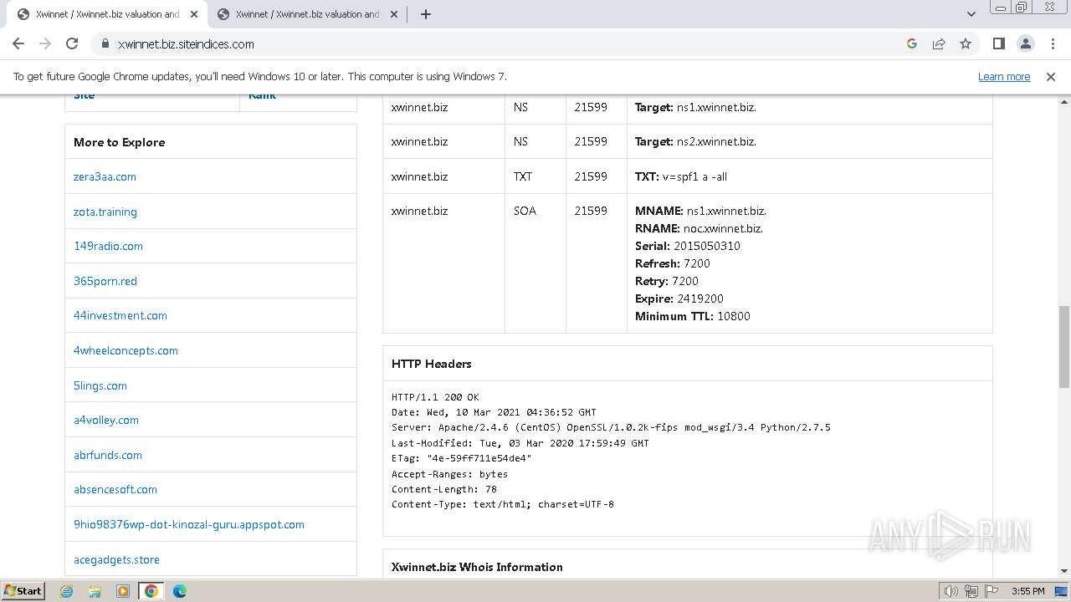Toggle Chrome side panel
Image resolution: width=1071 pixels, height=602 pixels.
[998, 43]
